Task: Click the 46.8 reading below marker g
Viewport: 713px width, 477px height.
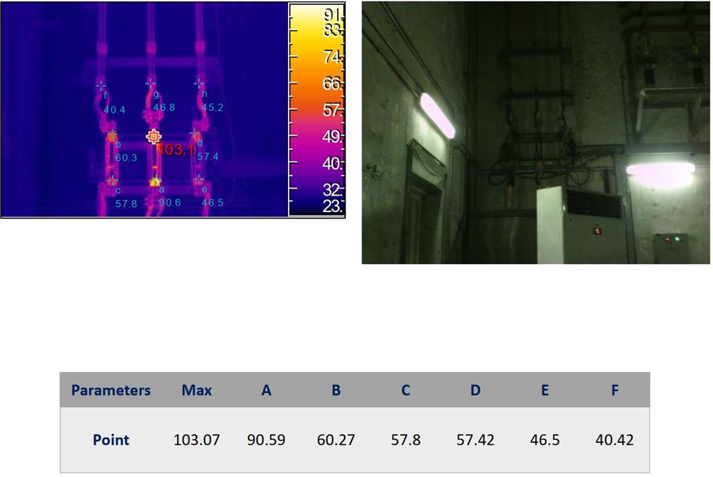Action: (x=164, y=108)
